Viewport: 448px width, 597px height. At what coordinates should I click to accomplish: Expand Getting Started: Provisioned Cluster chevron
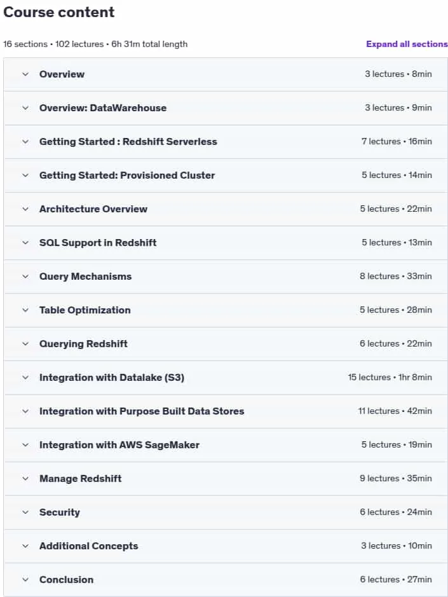[25, 175]
